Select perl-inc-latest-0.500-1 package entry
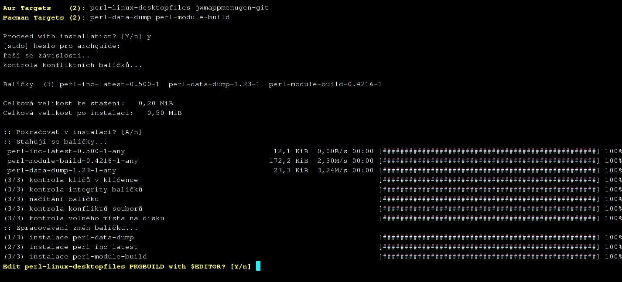 [x=111, y=84]
